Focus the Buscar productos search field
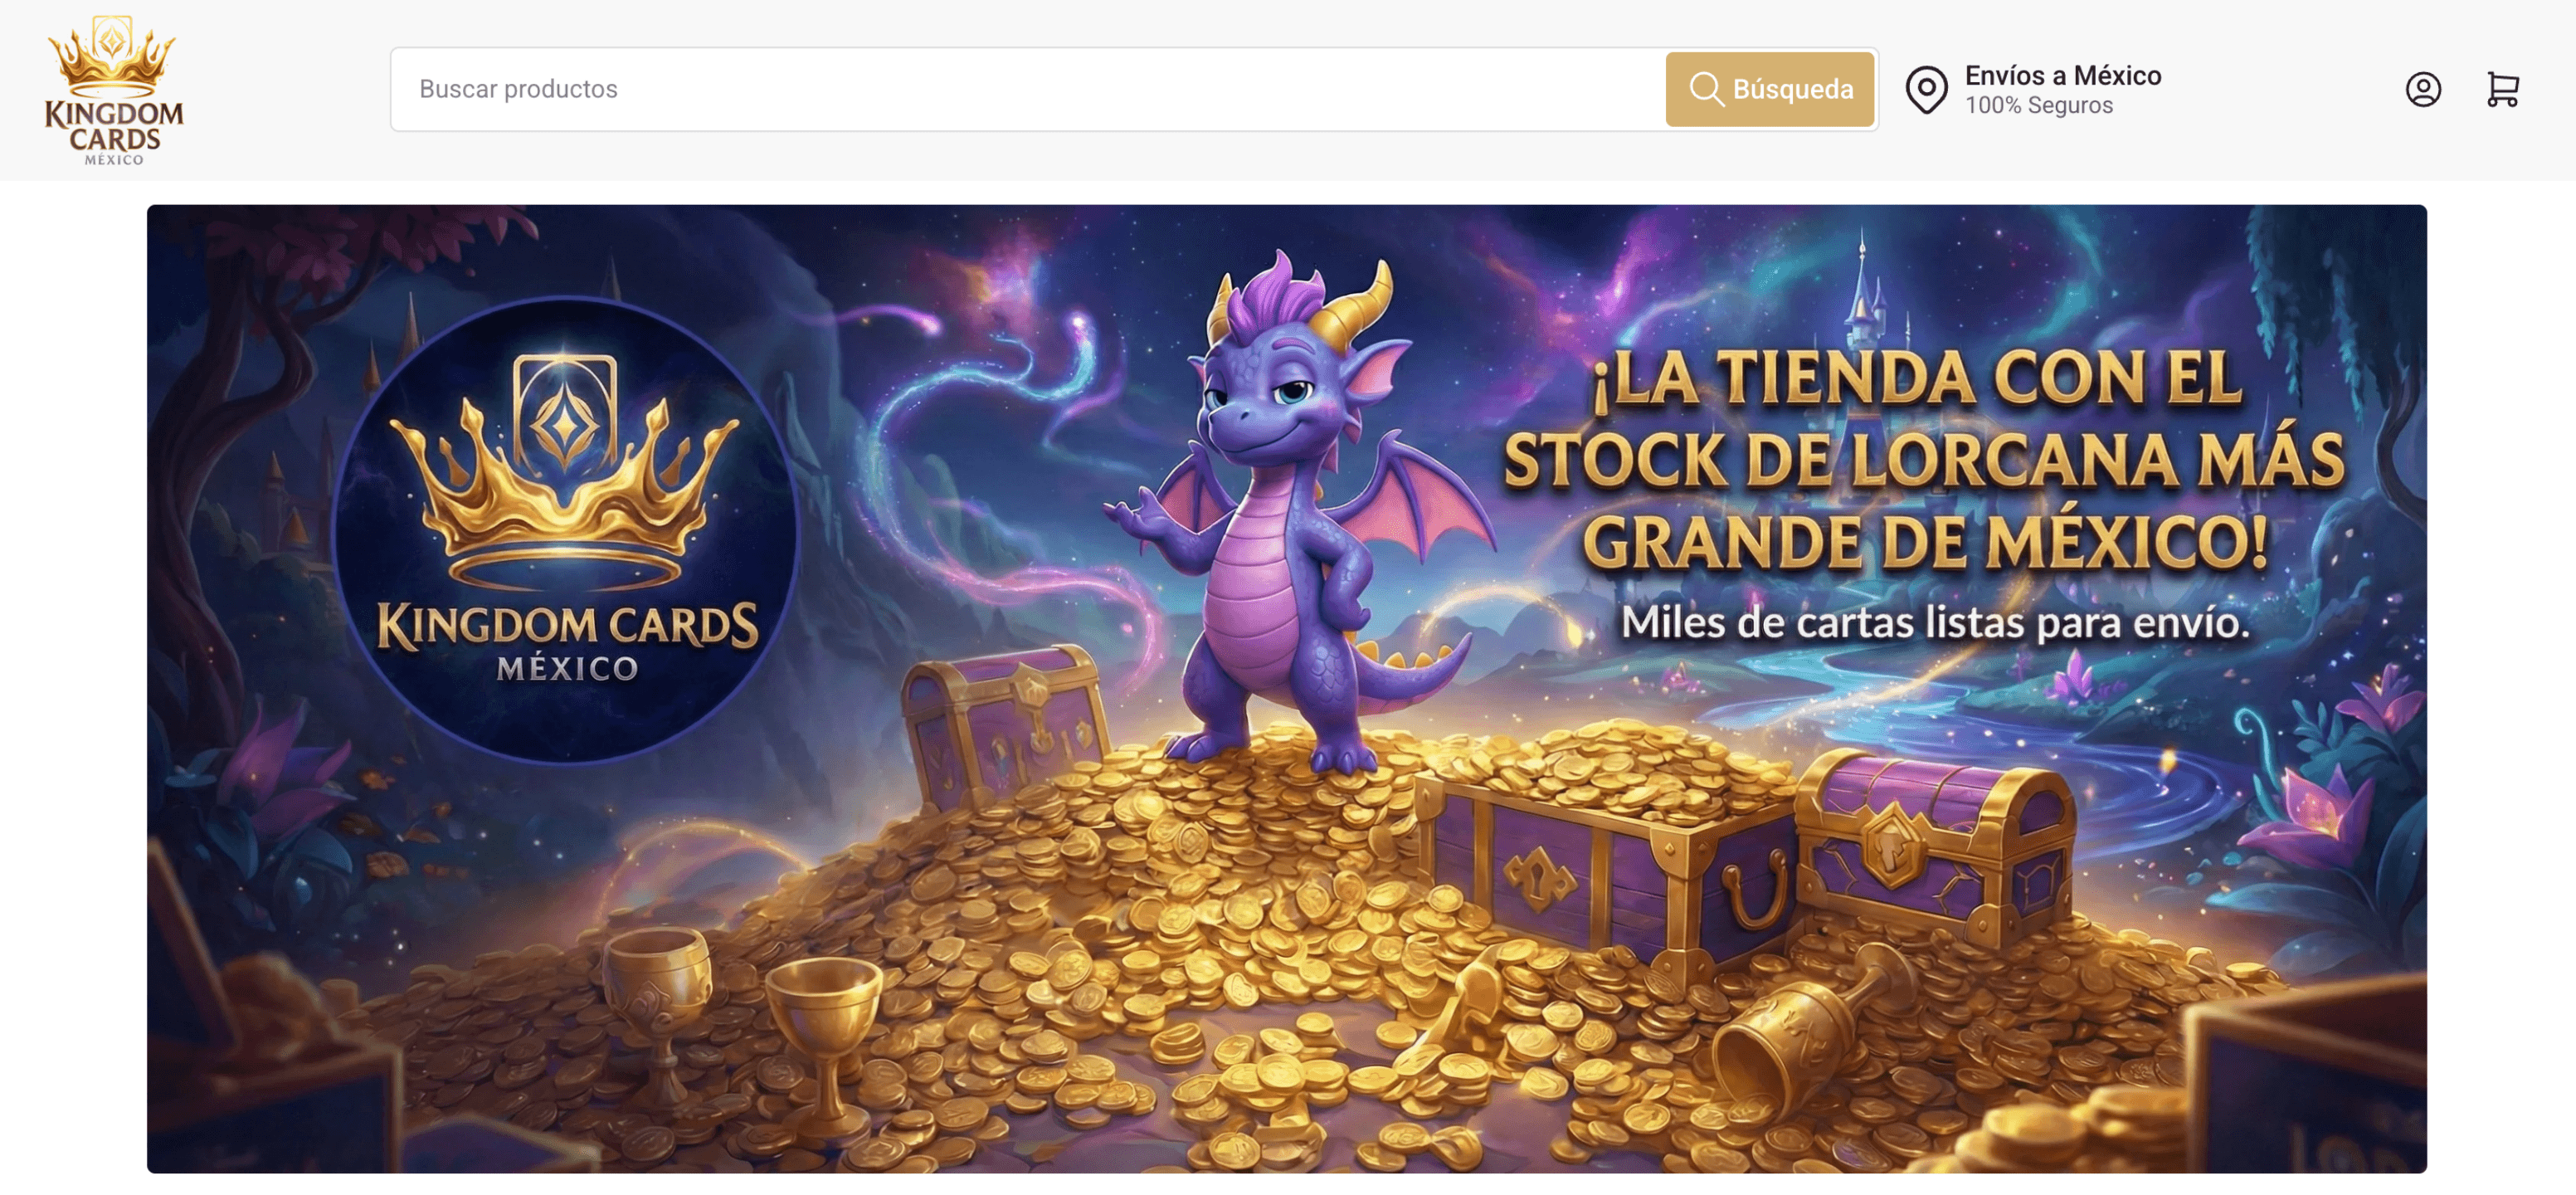2576x1195 pixels. [1028, 89]
